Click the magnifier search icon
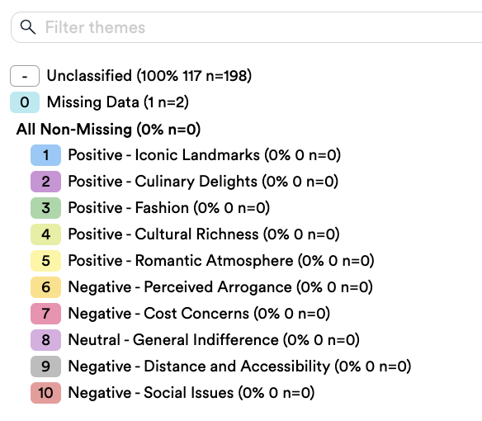This screenshot has height=421, width=482. pyautogui.click(x=28, y=27)
